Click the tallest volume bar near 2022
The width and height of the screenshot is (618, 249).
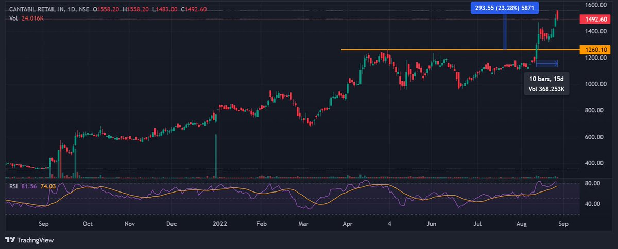coord(216,156)
